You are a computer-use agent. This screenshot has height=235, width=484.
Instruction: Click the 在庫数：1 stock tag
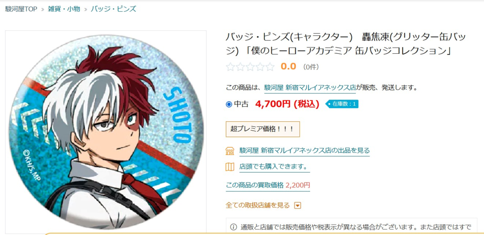(x=342, y=104)
